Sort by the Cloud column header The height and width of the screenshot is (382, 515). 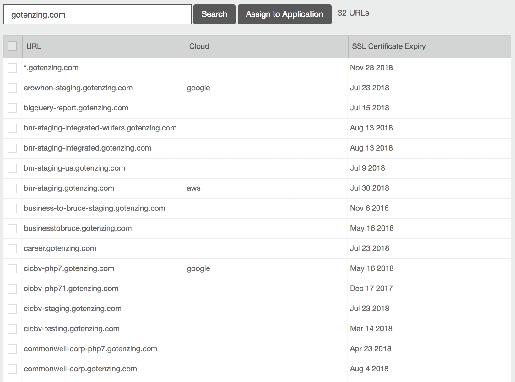(x=199, y=46)
